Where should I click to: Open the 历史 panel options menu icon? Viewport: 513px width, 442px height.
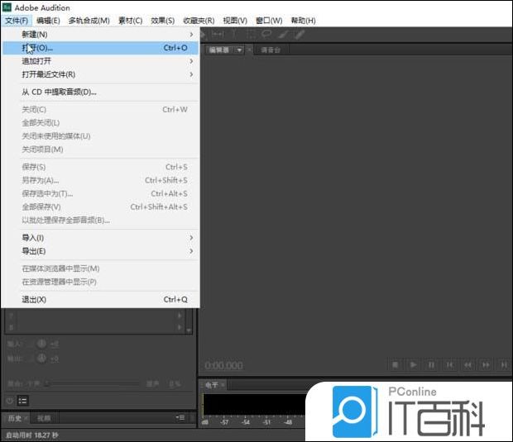tap(180, 418)
